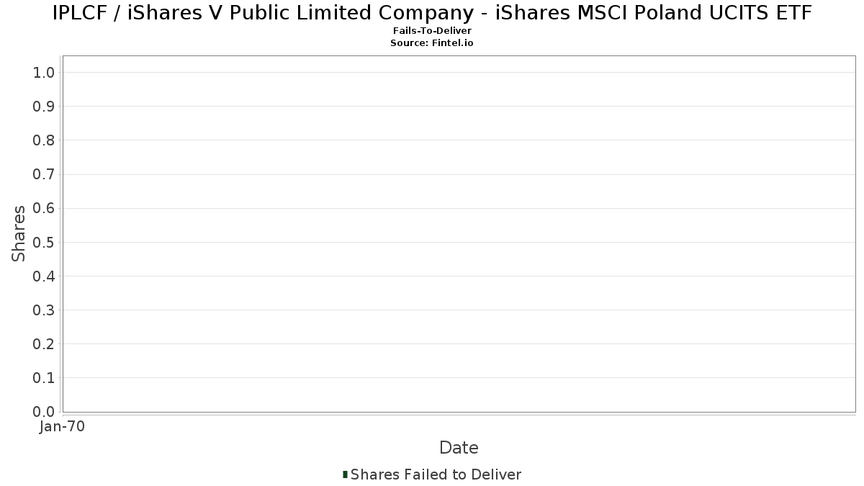The height and width of the screenshot is (486, 864).
Task: Click the "Jan-70" x-axis tick label
Action: tap(63, 427)
